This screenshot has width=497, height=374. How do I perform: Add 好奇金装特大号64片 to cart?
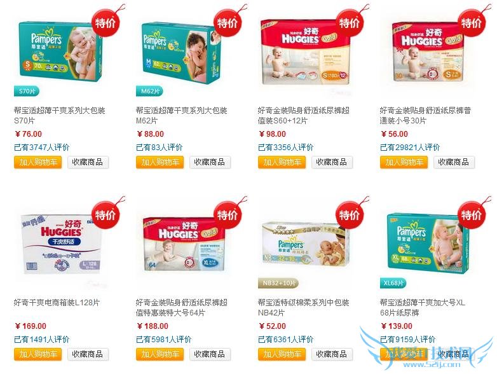pos(160,354)
